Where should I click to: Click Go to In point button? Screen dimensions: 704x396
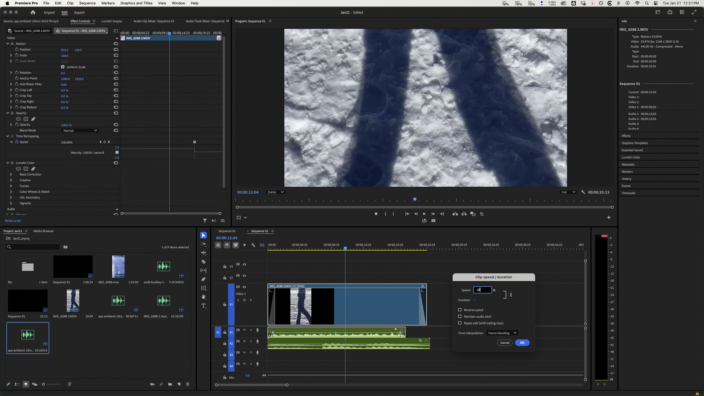[407, 214]
